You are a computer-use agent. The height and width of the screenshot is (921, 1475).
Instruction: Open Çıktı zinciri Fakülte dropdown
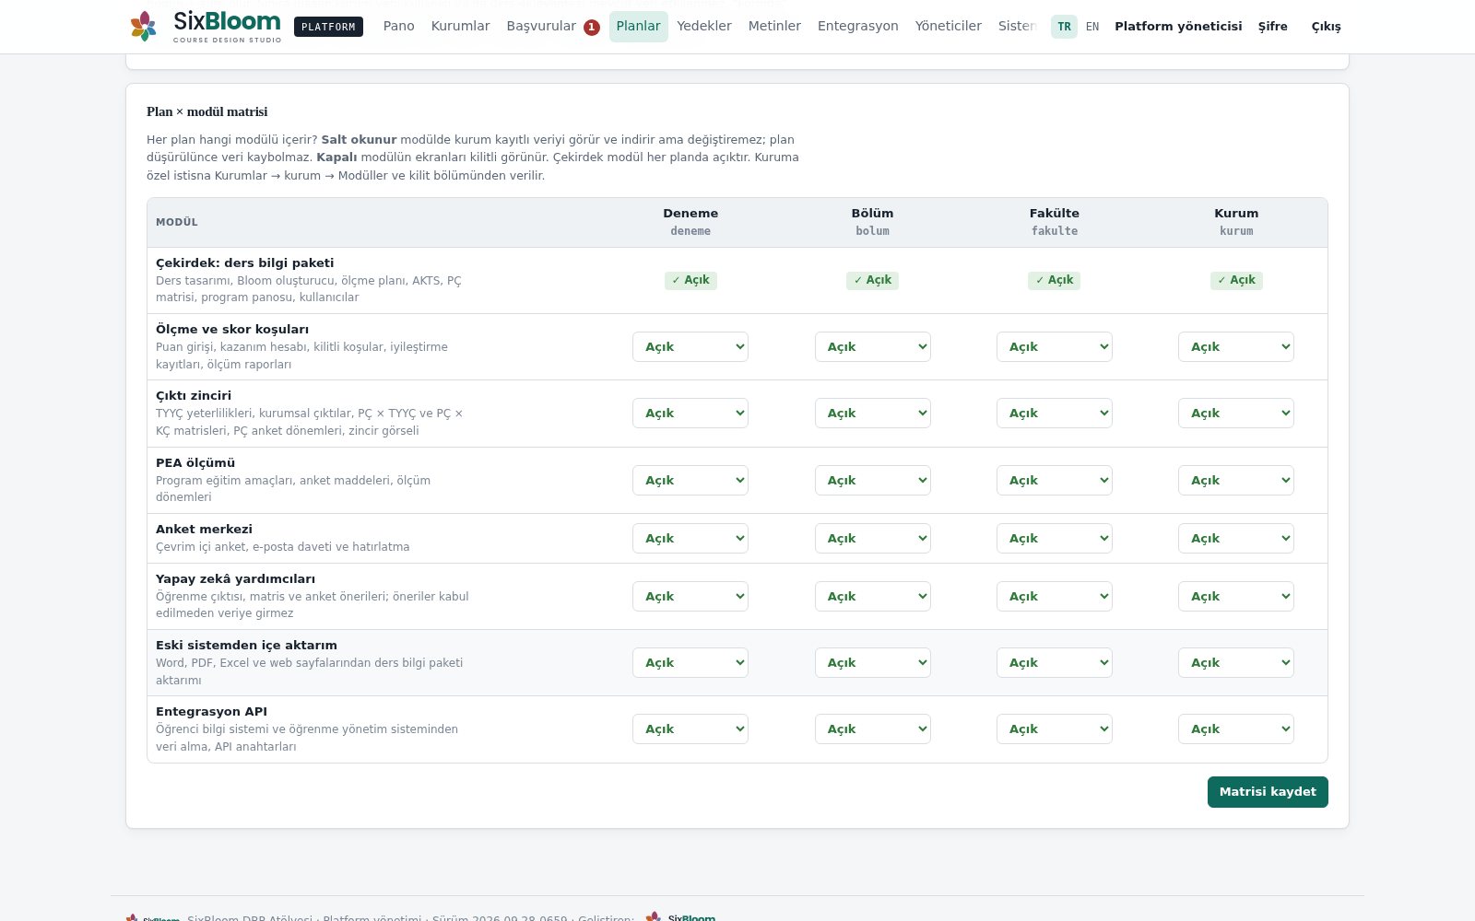tap(1055, 414)
